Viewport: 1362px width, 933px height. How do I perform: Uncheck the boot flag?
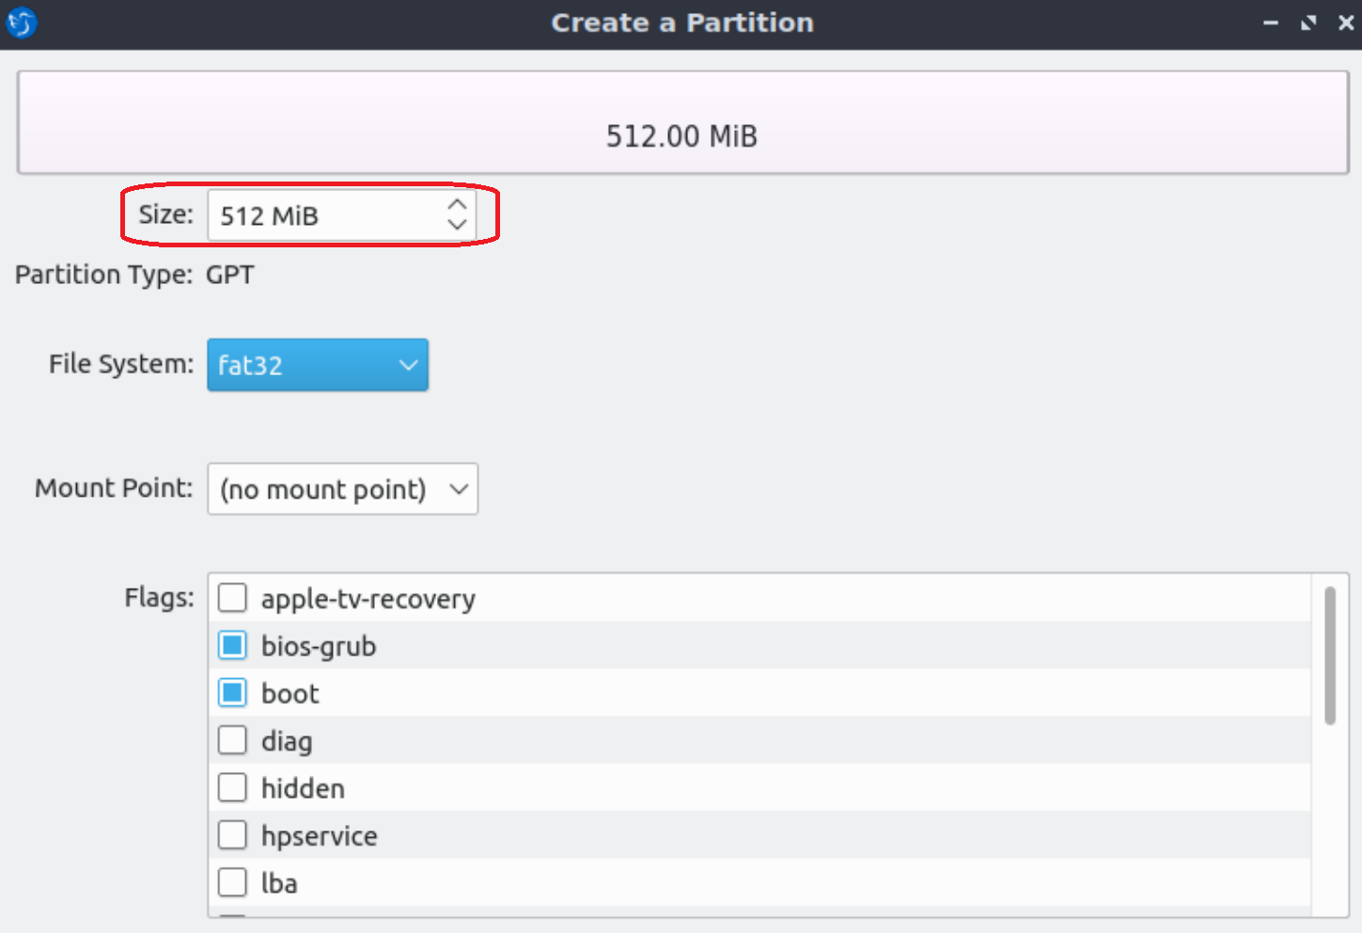(x=232, y=692)
